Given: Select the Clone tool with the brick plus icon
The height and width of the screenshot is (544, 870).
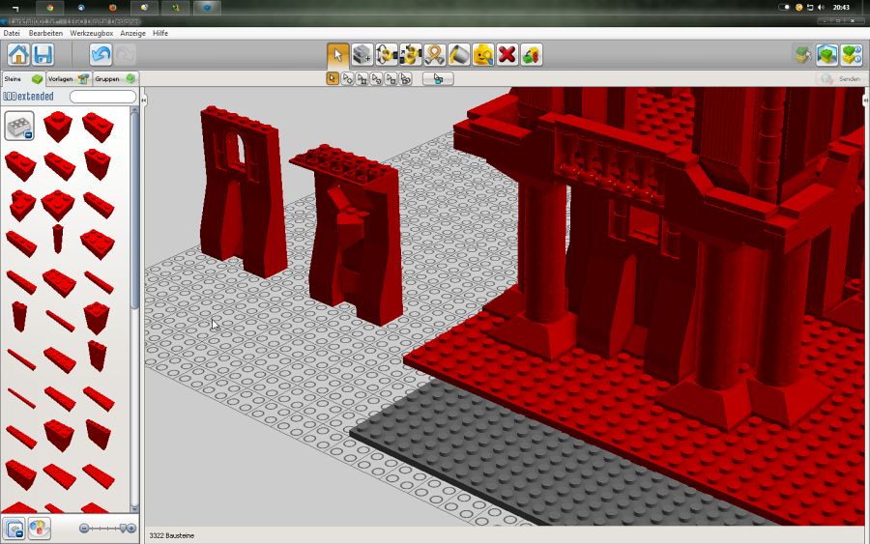Looking at the screenshot, I should click(362, 54).
